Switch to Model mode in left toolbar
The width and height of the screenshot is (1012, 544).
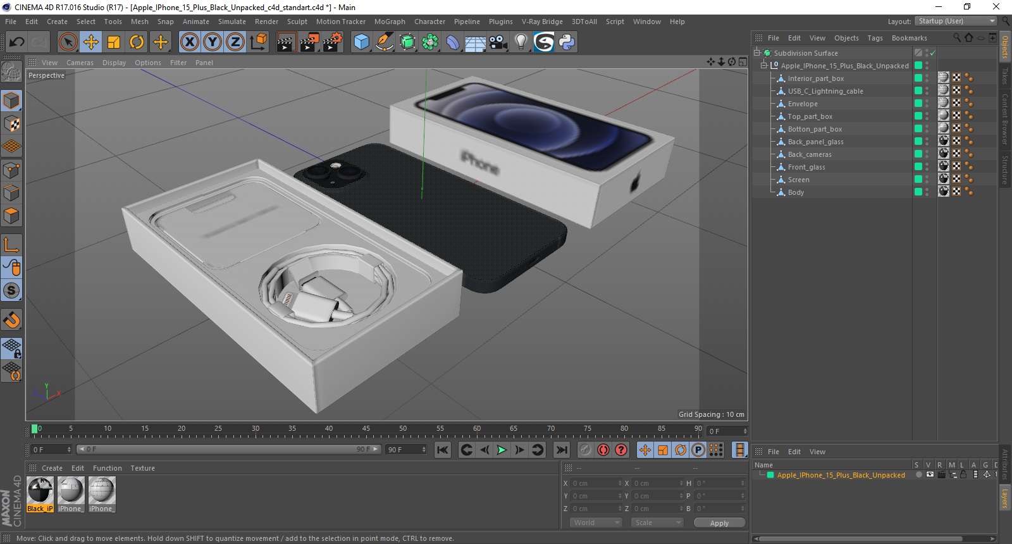[x=11, y=101]
